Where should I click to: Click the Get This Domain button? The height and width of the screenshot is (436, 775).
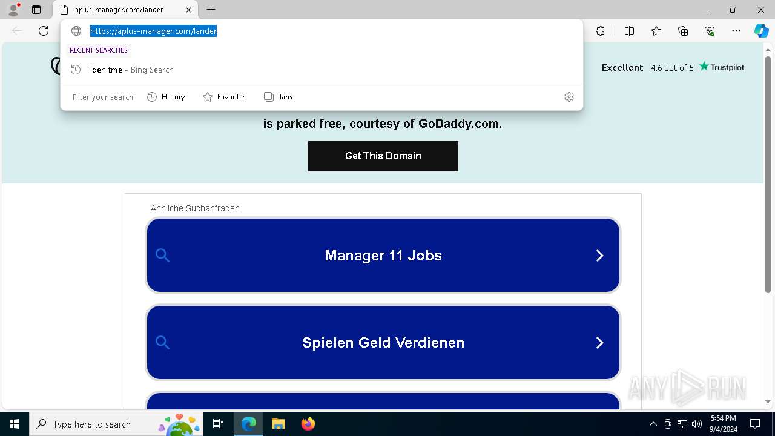[x=383, y=156]
